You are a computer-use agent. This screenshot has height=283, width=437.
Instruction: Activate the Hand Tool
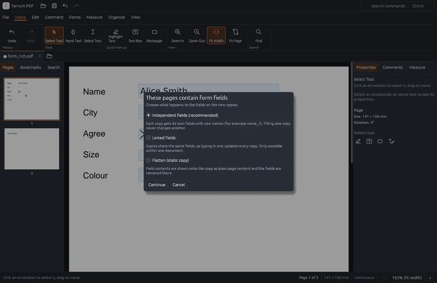(74, 35)
